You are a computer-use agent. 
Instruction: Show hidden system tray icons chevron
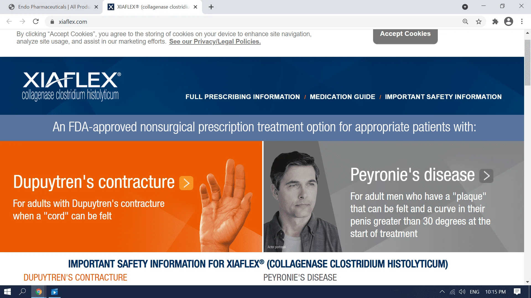tap(442, 292)
